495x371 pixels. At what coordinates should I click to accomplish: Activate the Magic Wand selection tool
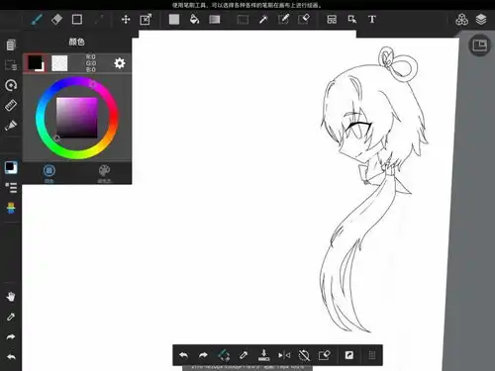[263, 20]
